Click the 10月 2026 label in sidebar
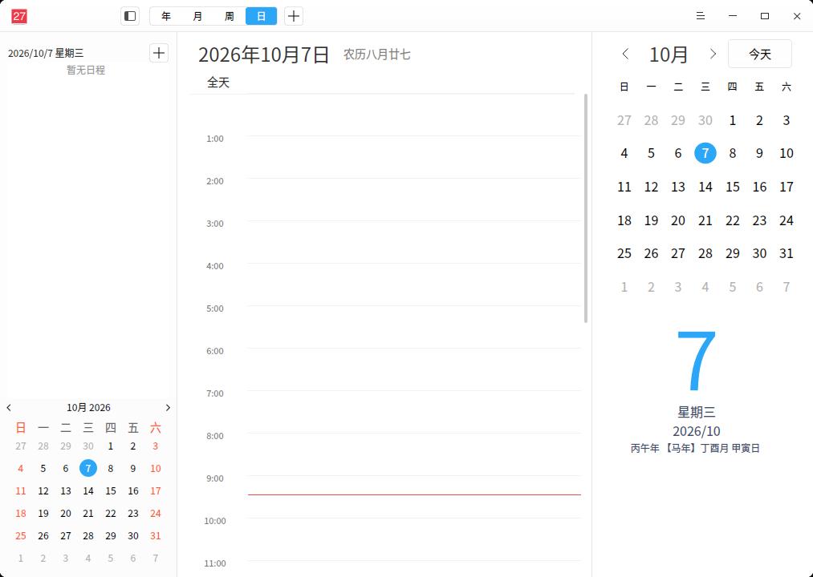This screenshot has height=577, width=813. (x=88, y=408)
